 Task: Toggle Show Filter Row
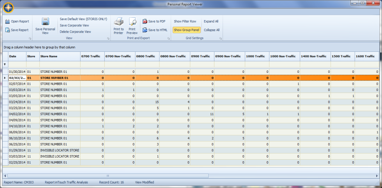tap(185, 21)
